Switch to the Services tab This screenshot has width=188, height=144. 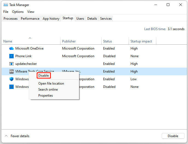[x=106, y=19]
